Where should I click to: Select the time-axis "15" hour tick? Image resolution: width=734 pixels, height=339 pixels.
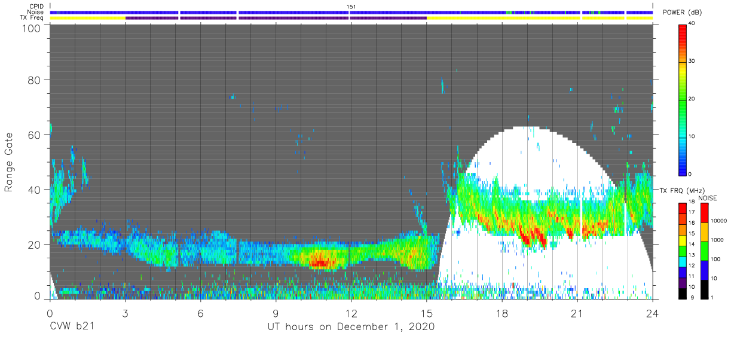point(427,313)
